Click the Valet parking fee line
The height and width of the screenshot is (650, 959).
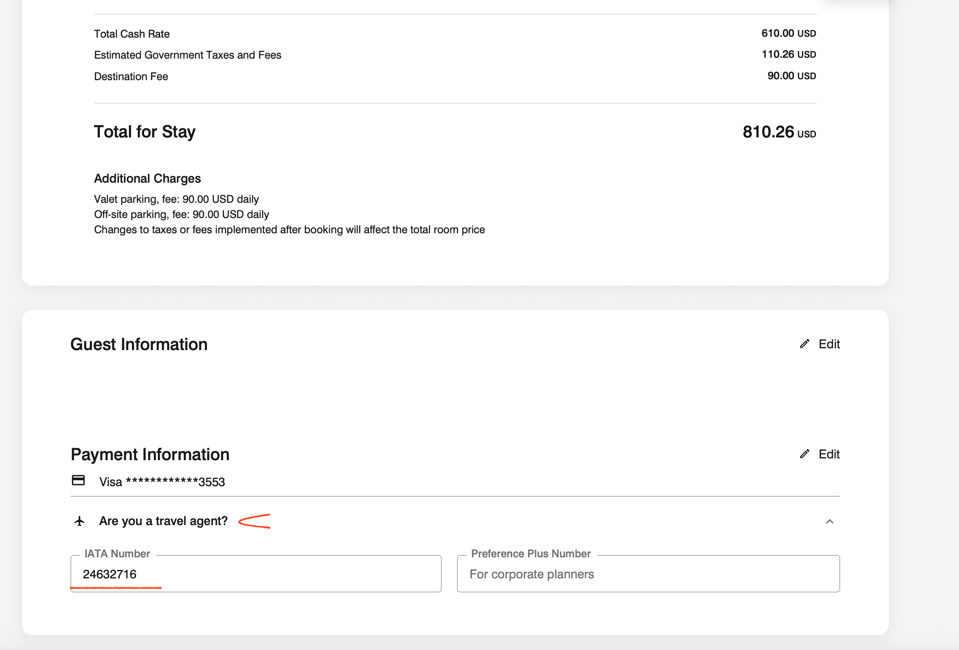(x=176, y=199)
